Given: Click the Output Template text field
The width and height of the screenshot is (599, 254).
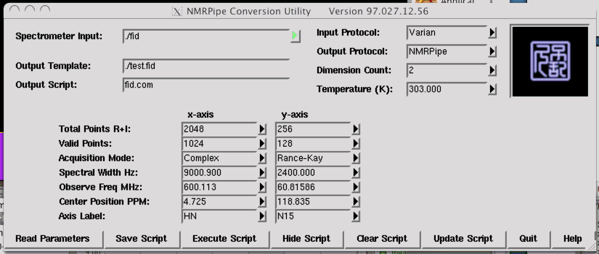Looking at the screenshot, I should point(205,66).
